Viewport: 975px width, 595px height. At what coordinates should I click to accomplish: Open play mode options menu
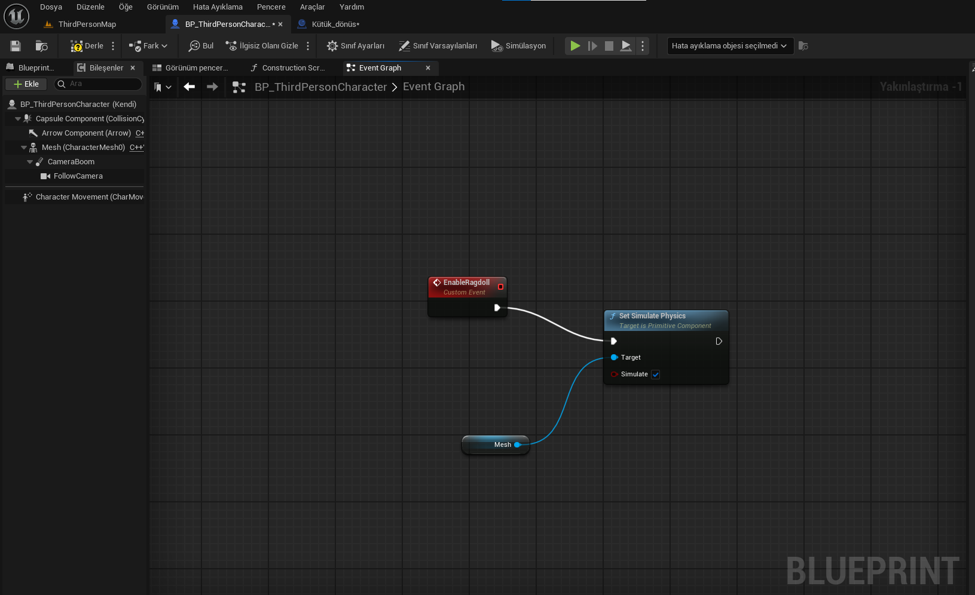(643, 46)
